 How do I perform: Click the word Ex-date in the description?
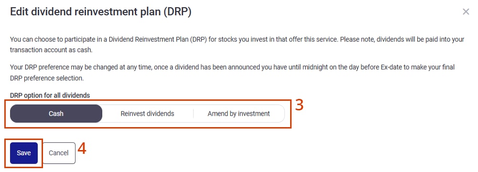tap(392, 67)
